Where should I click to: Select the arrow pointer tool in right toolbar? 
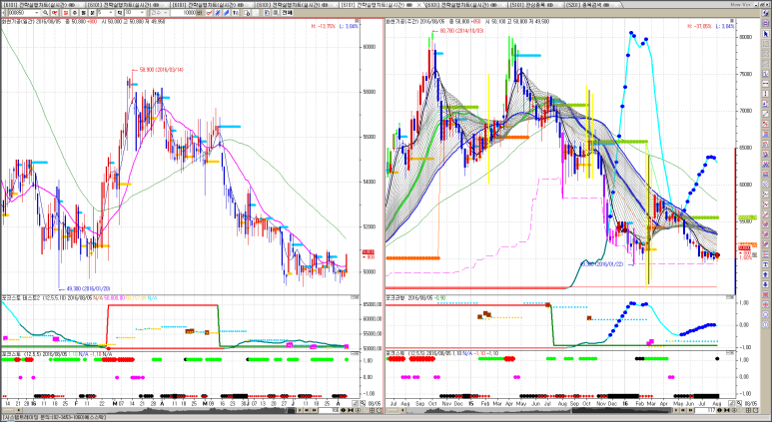pyautogui.click(x=766, y=33)
